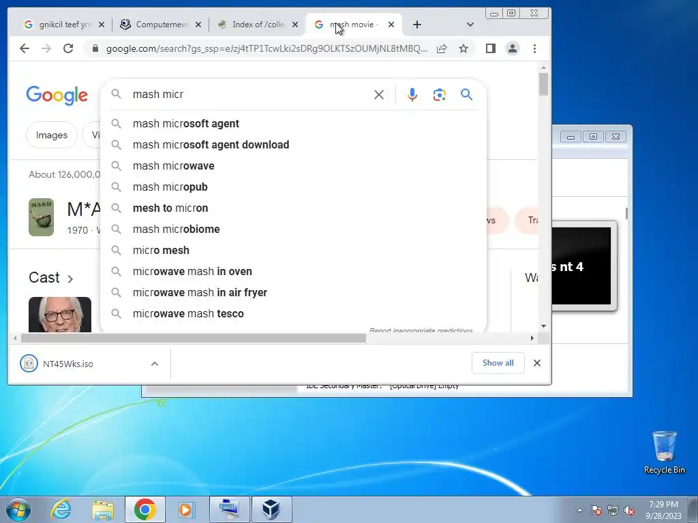Image resolution: width=698 pixels, height=523 pixels.
Task: Show hidden system tray icons
Action: tap(579, 510)
